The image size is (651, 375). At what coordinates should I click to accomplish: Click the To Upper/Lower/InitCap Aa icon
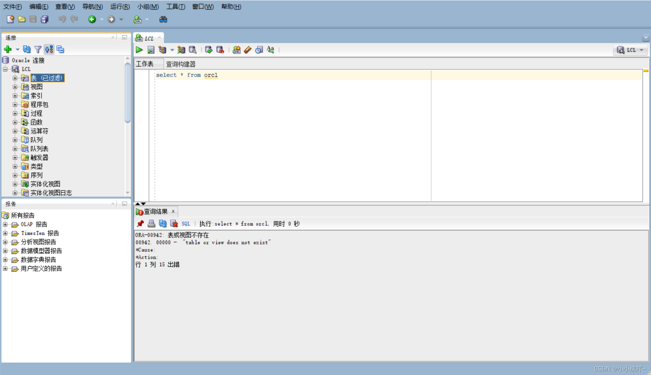coord(271,50)
